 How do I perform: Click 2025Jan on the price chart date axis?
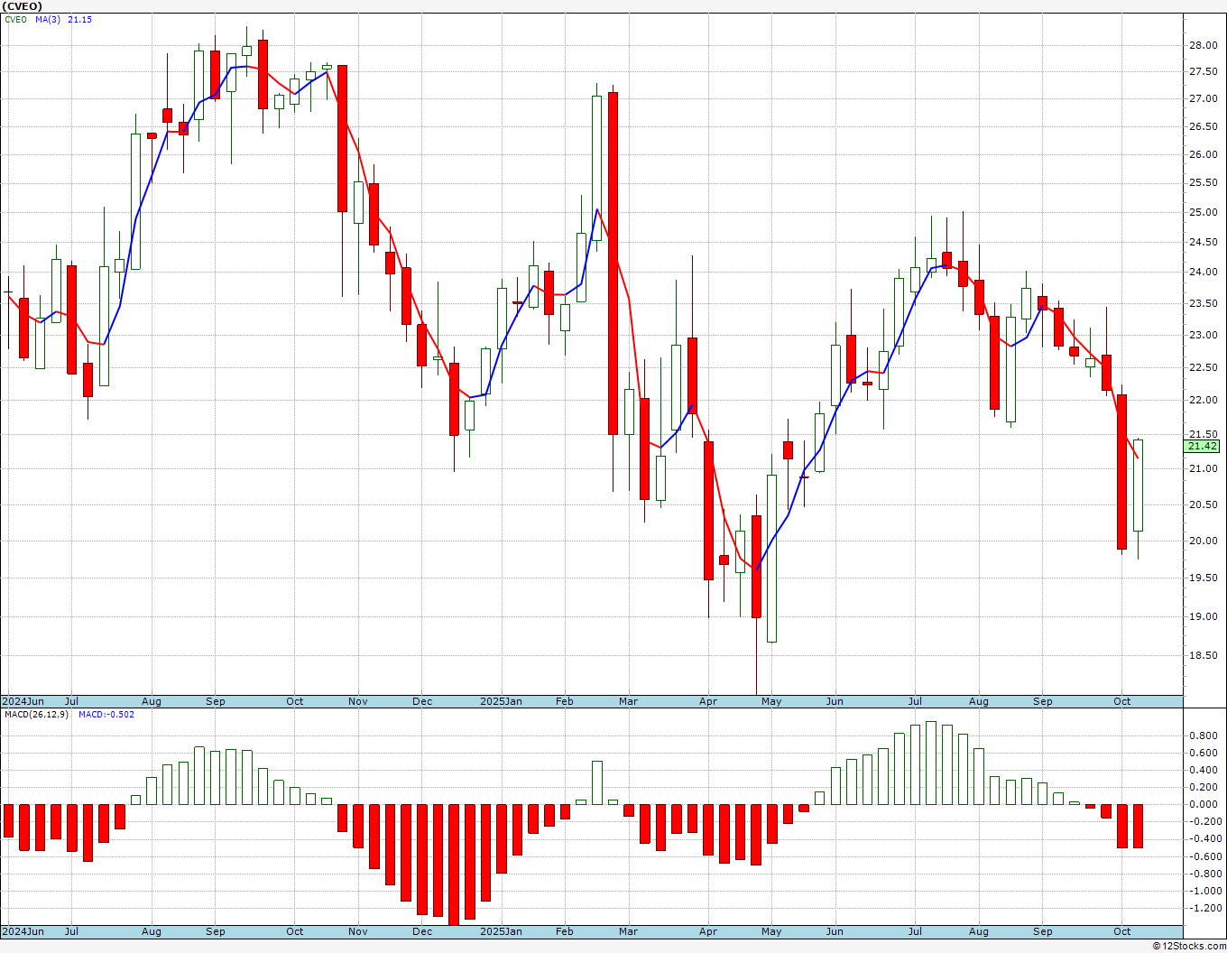click(x=501, y=701)
